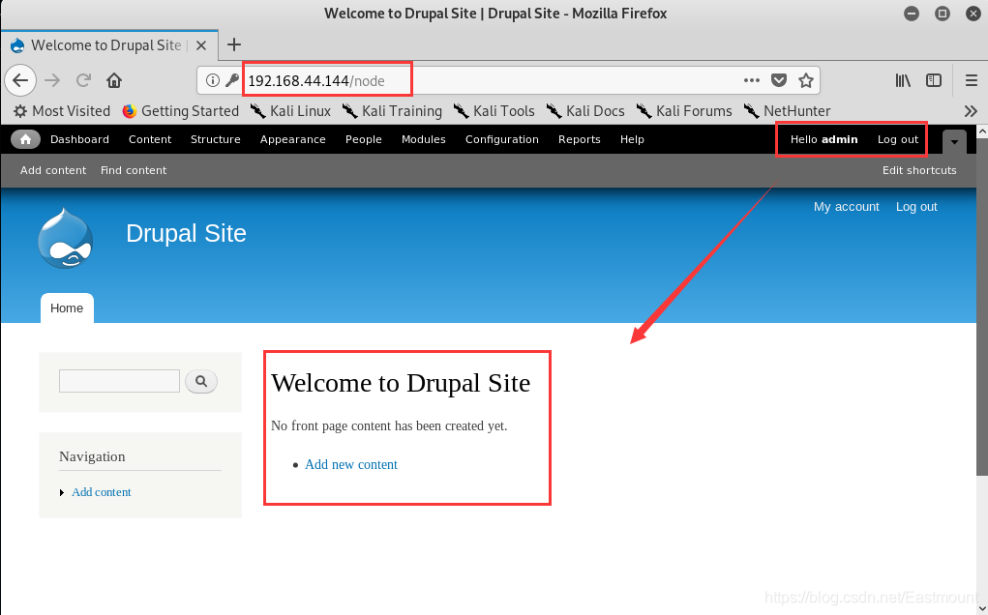988x615 pixels.
Task: Click the Hello admin user link
Action: pyautogui.click(x=824, y=140)
